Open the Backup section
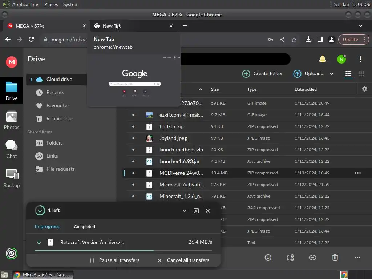 click(11, 178)
